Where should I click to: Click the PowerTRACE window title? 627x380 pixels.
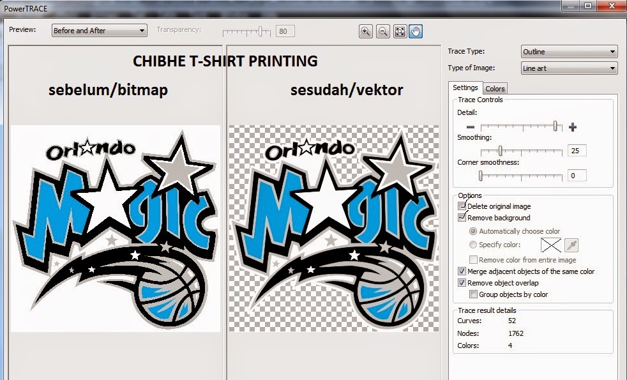point(26,8)
